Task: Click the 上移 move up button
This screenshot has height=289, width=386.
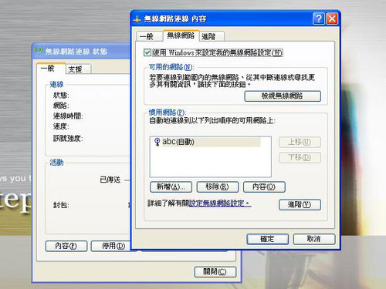Action: pyautogui.click(x=300, y=142)
